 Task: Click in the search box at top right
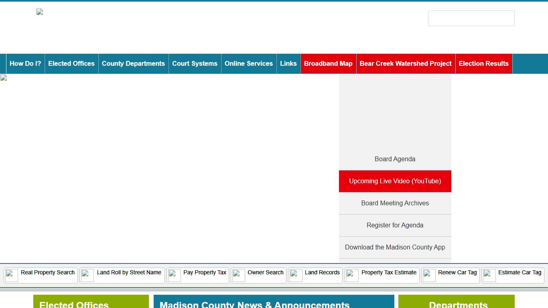tap(471, 18)
